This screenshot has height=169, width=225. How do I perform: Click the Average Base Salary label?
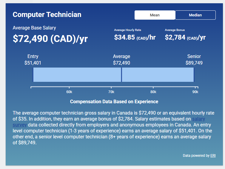point(34,28)
